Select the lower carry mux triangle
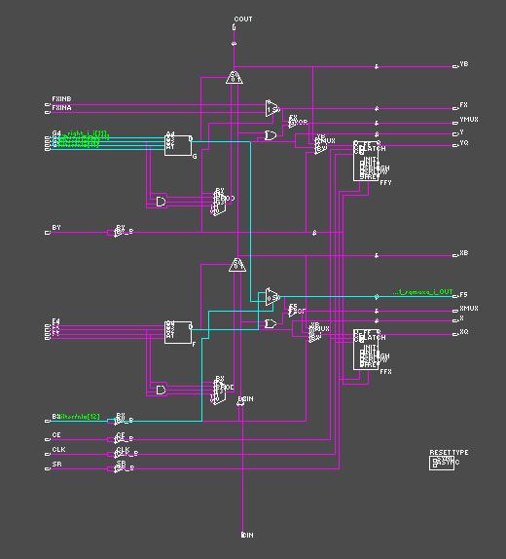The image size is (506, 559). click(x=237, y=265)
